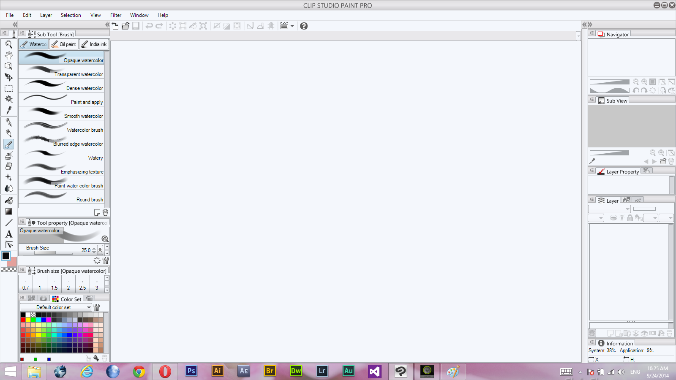Open Help via question mark icon
Screen dimensions: 676x380
pos(304,26)
